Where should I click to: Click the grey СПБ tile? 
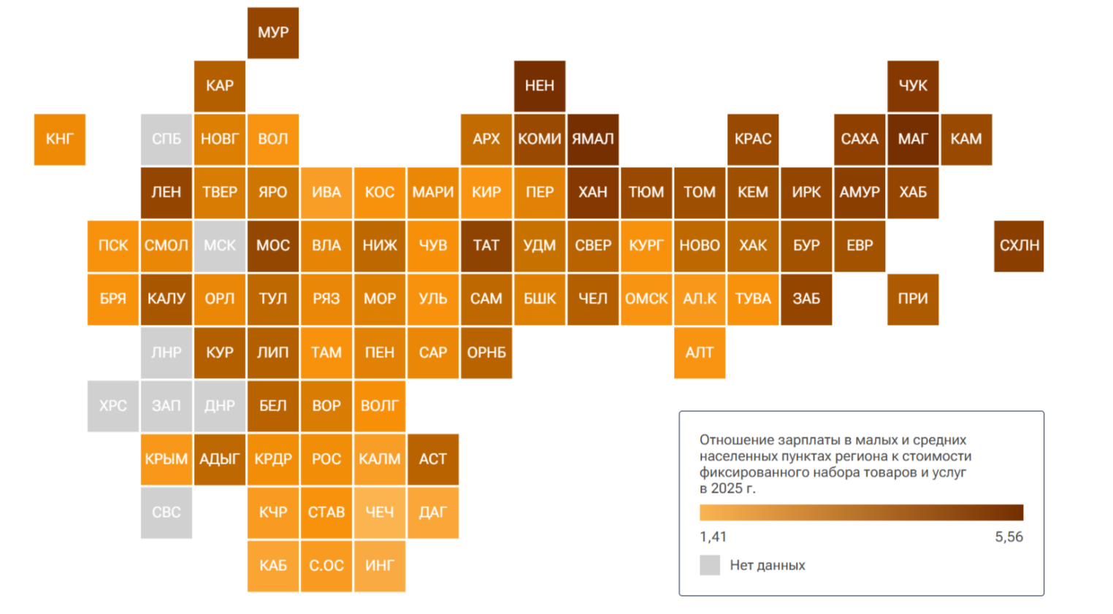pos(167,139)
